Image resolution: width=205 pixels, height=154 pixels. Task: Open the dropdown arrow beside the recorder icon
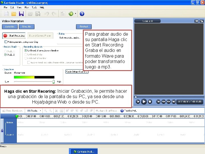pos(75,14)
